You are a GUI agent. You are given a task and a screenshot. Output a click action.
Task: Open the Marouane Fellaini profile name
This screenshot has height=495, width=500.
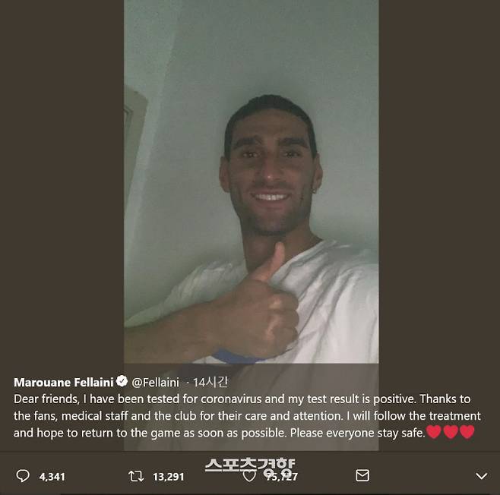(x=64, y=382)
